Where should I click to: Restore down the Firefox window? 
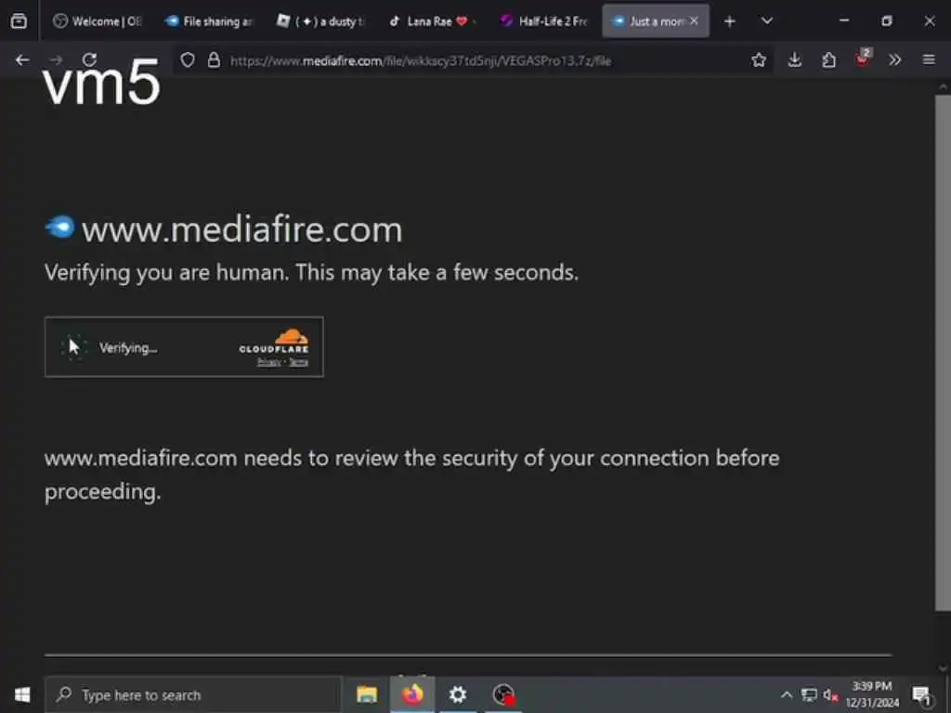point(887,21)
